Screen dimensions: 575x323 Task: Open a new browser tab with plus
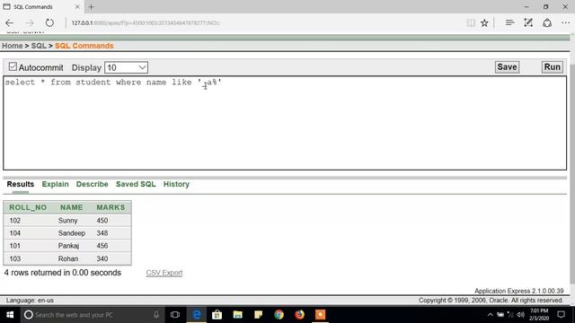coord(91,6)
